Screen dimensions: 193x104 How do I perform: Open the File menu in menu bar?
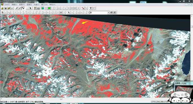[7, 5]
